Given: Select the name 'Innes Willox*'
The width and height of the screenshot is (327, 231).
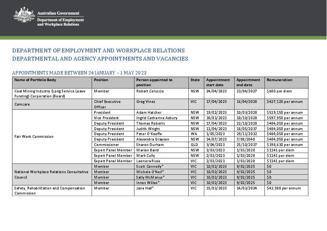Looking at the screenshot, I should click(x=148, y=182).
